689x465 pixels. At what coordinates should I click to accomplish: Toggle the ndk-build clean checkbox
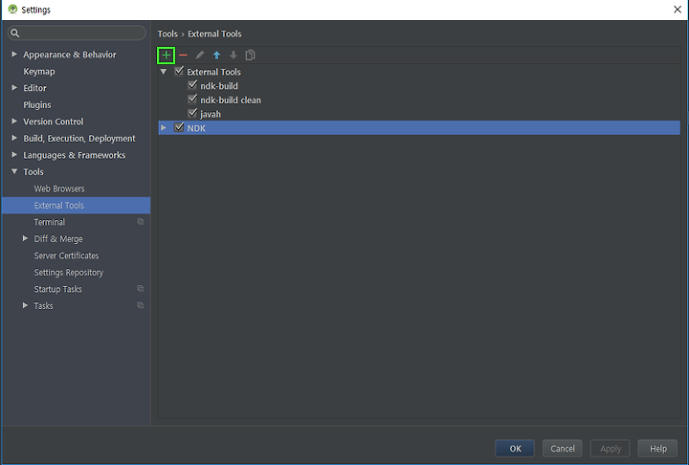pos(192,99)
